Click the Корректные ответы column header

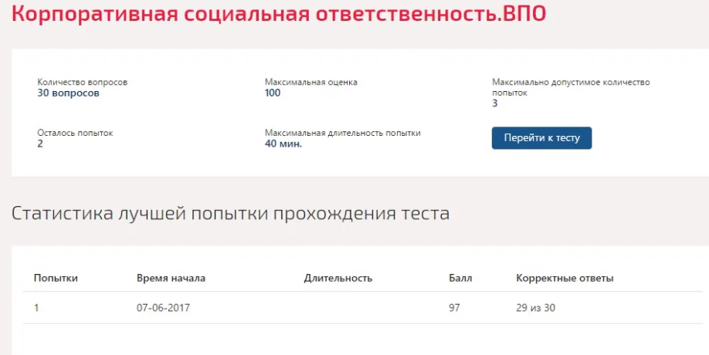565,279
